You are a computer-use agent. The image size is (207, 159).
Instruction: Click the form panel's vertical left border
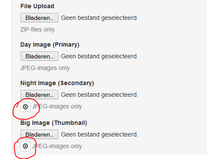point(12,77)
